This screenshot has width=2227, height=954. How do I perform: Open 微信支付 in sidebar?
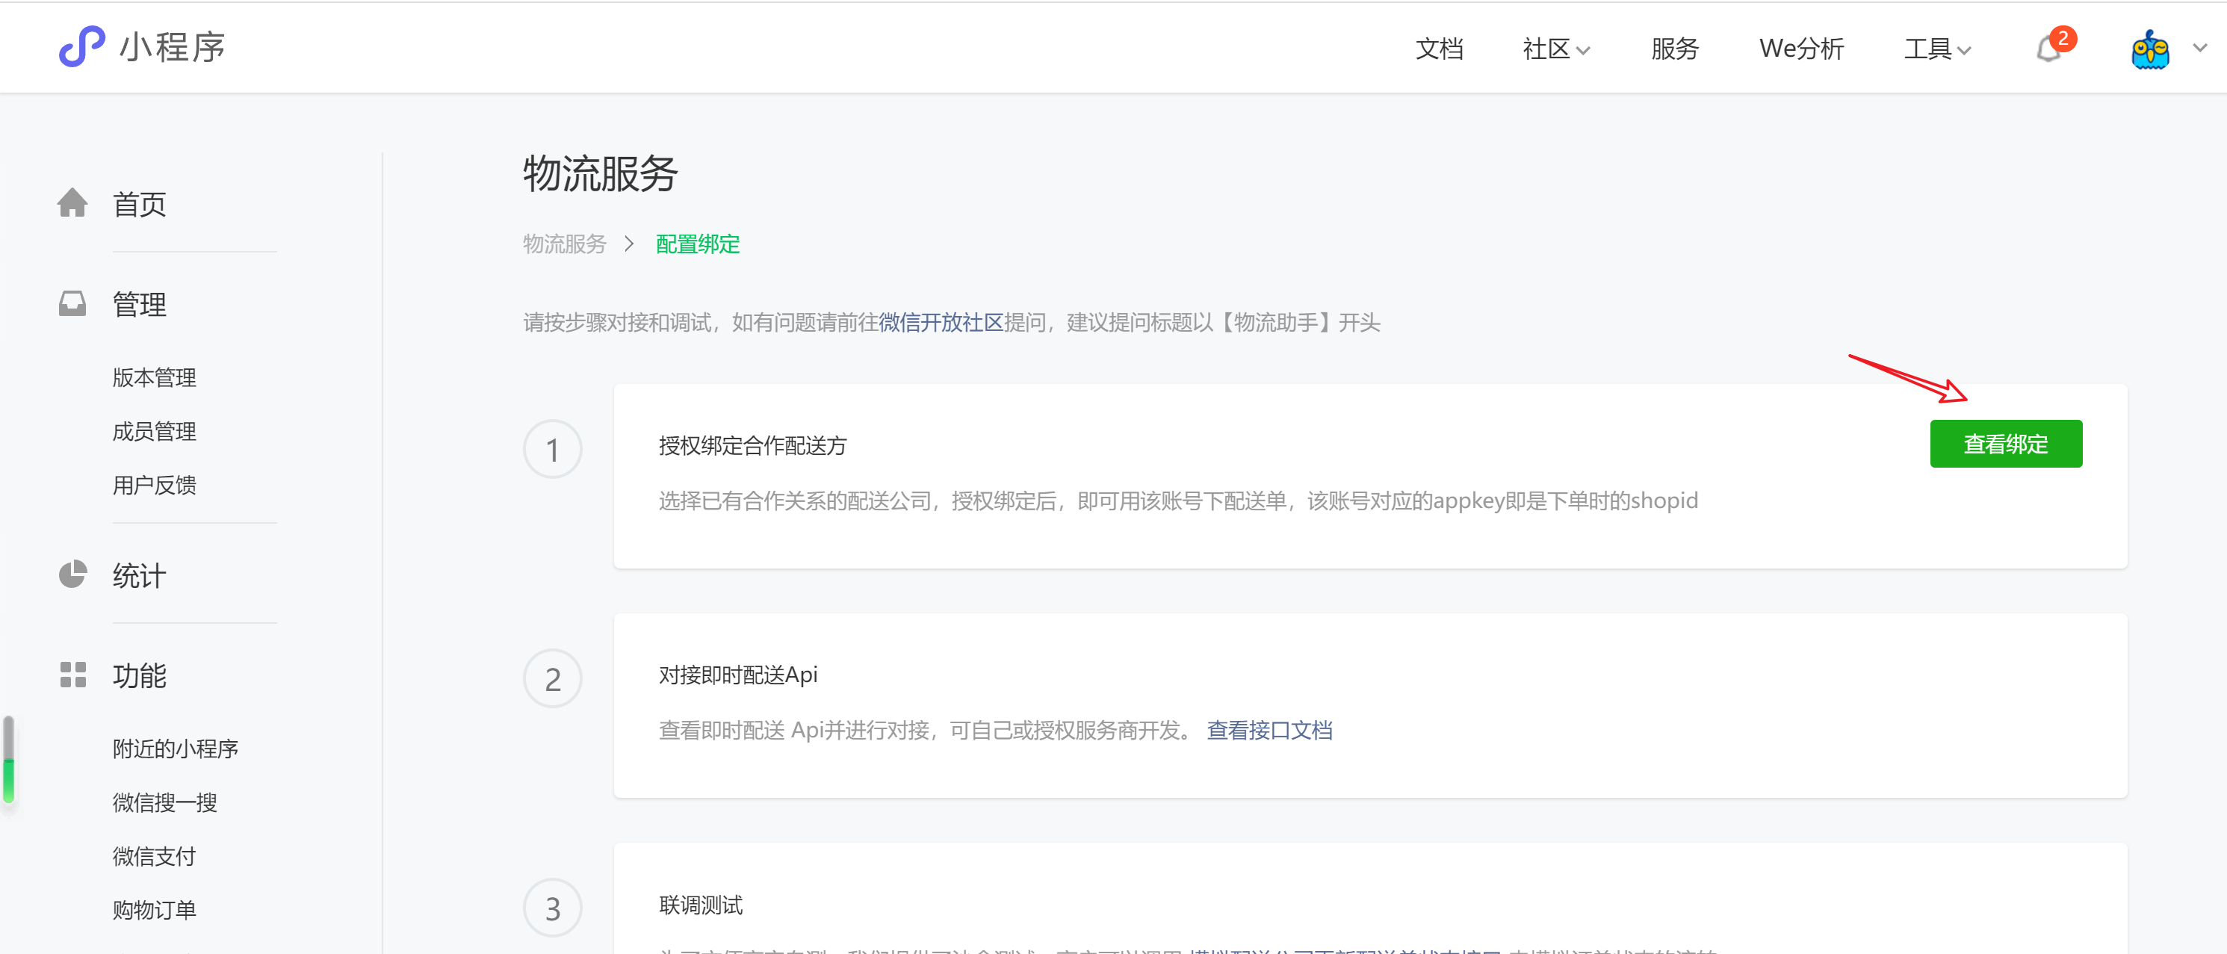point(155,856)
